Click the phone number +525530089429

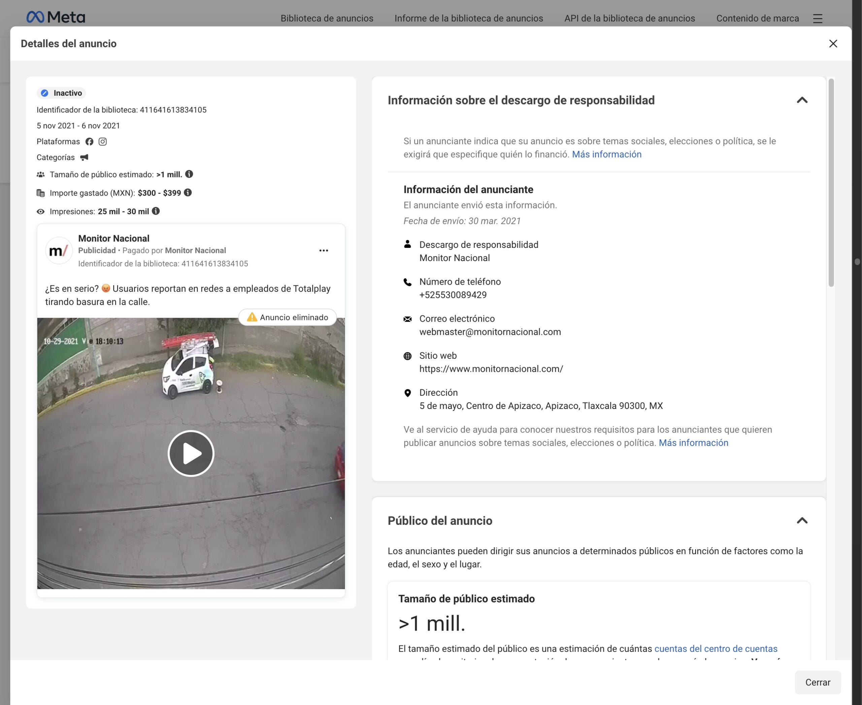(x=453, y=295)
